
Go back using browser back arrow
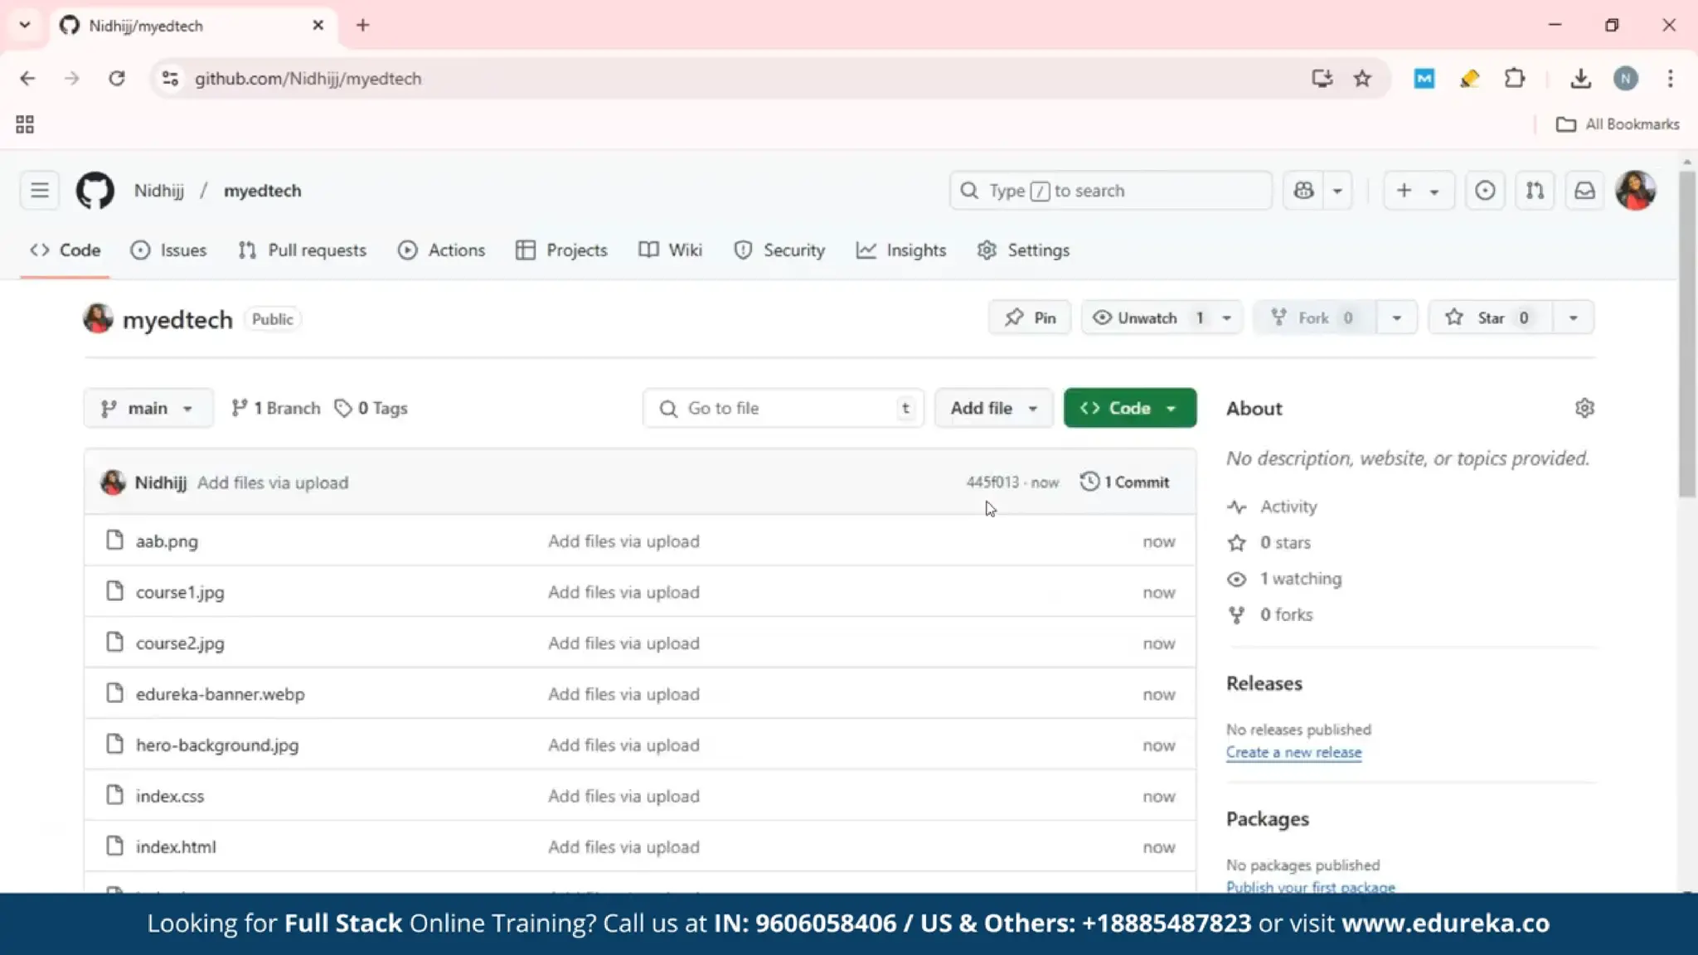(27, 78)
